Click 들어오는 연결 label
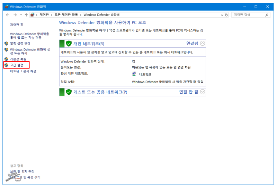 (71, 67)
